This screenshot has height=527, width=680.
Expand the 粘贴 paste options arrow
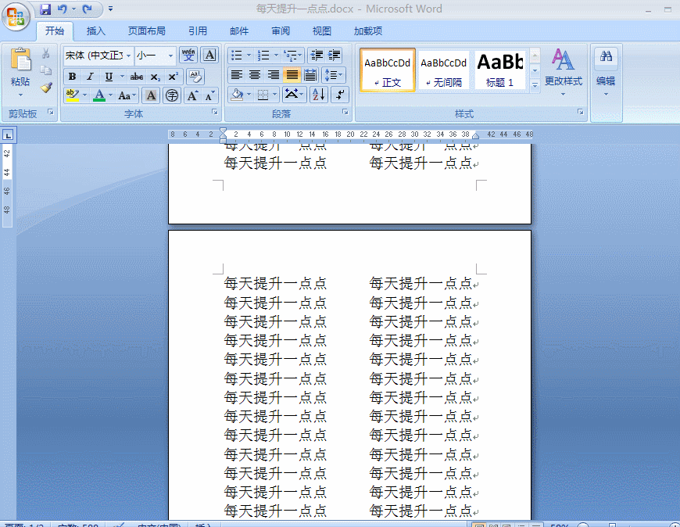click(x=20, y=95)
